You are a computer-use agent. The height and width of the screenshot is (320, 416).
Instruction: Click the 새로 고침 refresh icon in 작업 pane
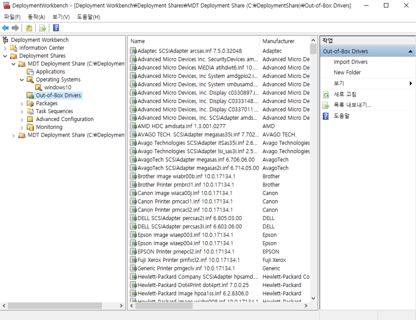coord(326,94)
